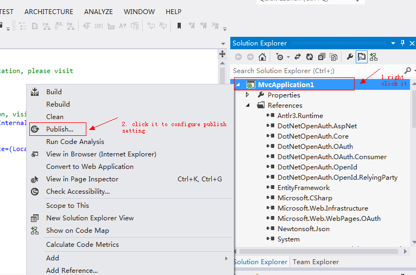Click the Refresh icon in Solution Explorer

pyautogui.click(x=310, y=57)
